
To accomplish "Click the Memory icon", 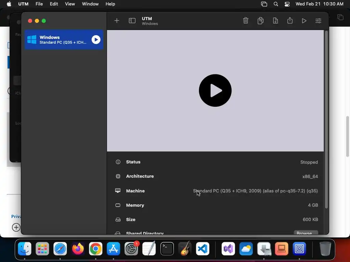I will click(x=118, y=205).
